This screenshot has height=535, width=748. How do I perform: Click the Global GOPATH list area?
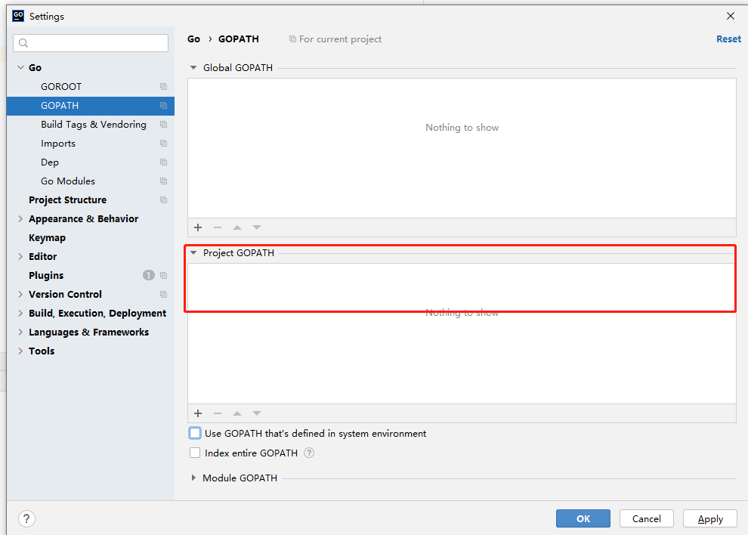pyautogui.click(x=462, y=148)
